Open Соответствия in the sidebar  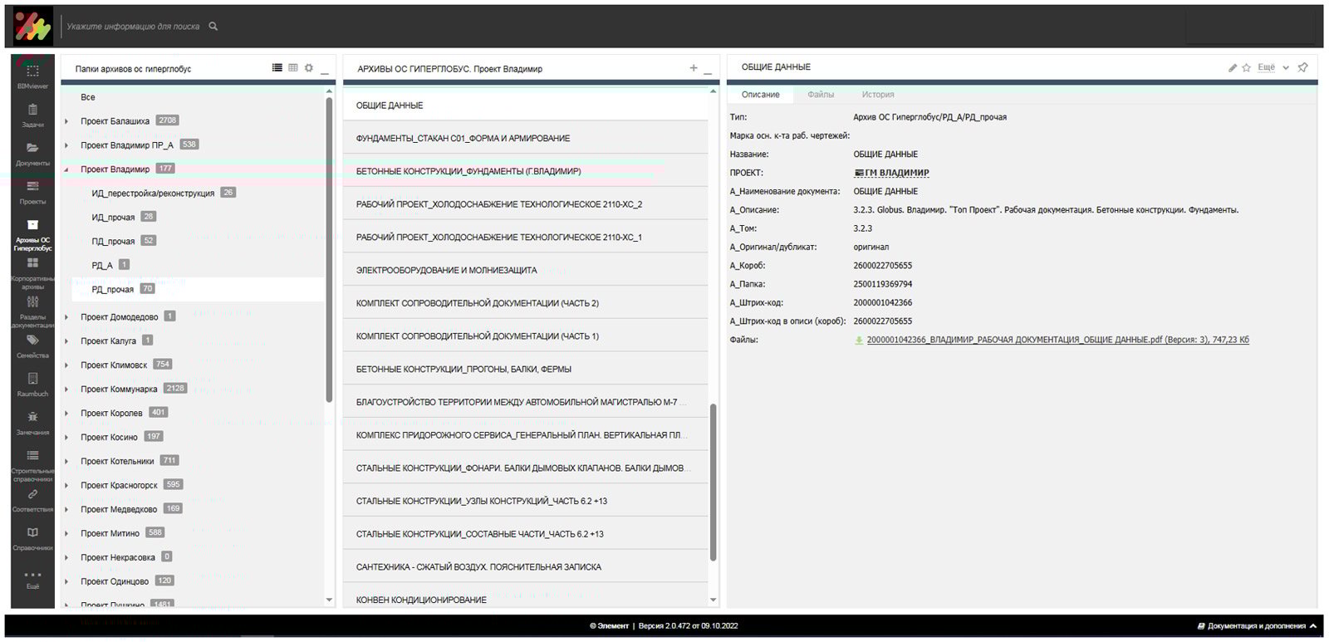(x=32, y=500)
